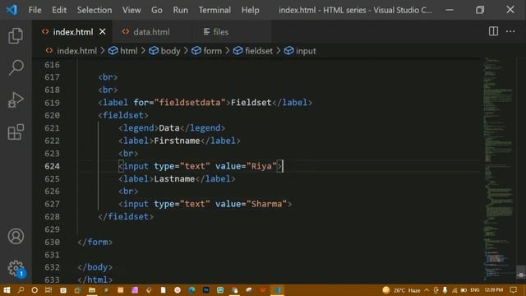Close the index.html tab

(x=102, y=31)
